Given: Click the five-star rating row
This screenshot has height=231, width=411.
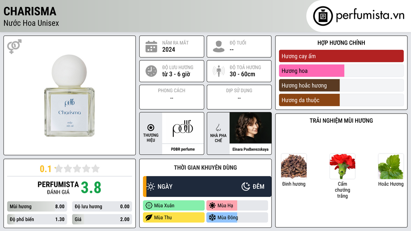Looking at the screenshot, I should tap(77, 168).
